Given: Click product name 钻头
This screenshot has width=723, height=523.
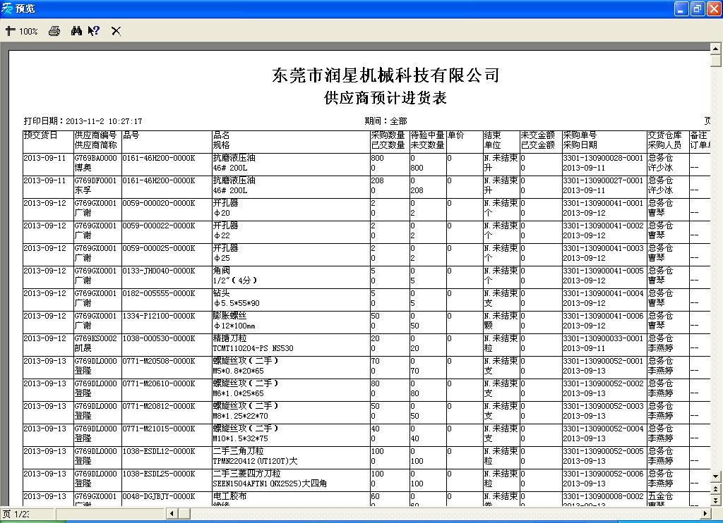Looking at the screenshot, I should coord(221,293).
